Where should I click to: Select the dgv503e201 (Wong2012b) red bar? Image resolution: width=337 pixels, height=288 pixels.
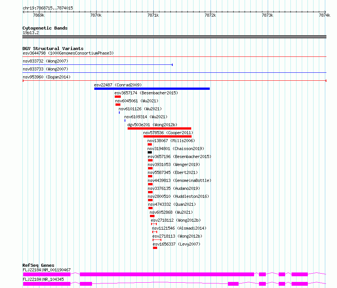(x=159, y=128)
